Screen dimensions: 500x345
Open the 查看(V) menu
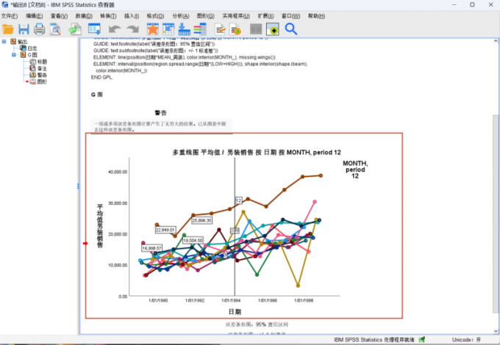click(59, 16)
